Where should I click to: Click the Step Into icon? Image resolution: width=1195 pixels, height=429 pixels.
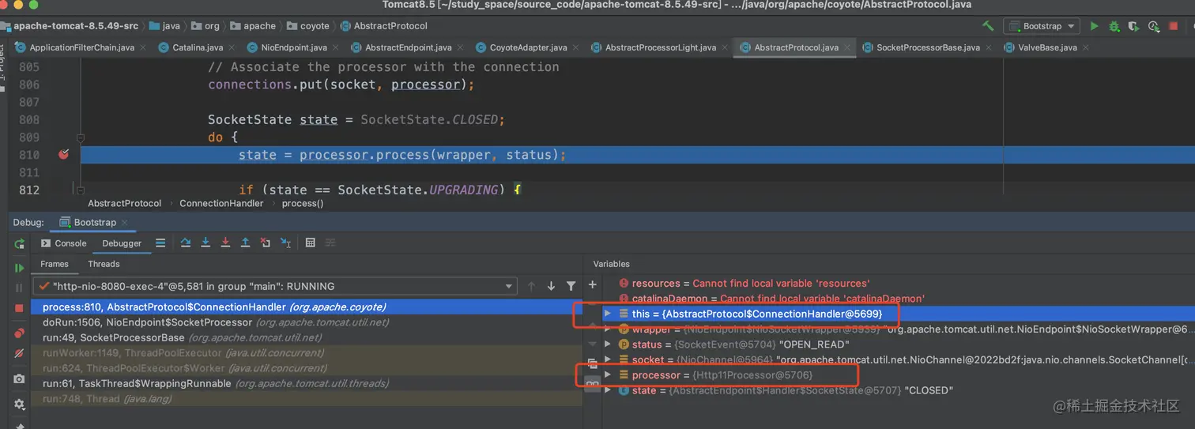pos(205,243)
